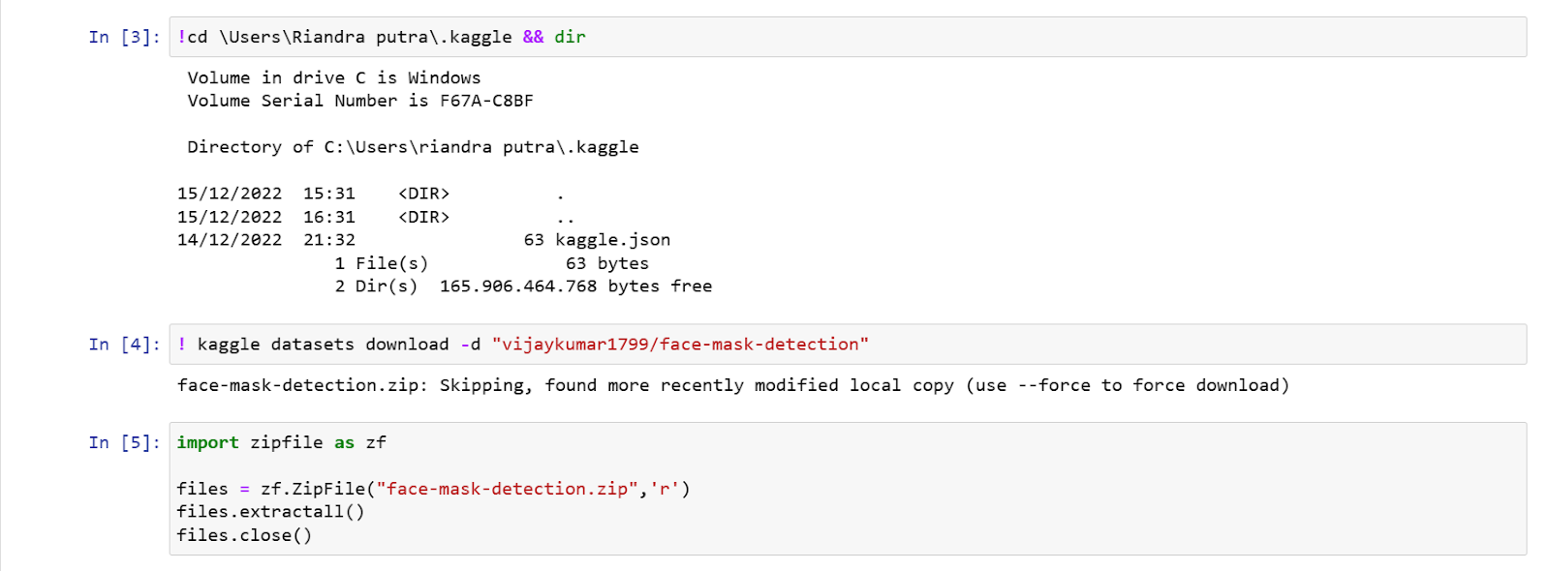
Task: Click the In [3] code cell input
Action: 848,37
